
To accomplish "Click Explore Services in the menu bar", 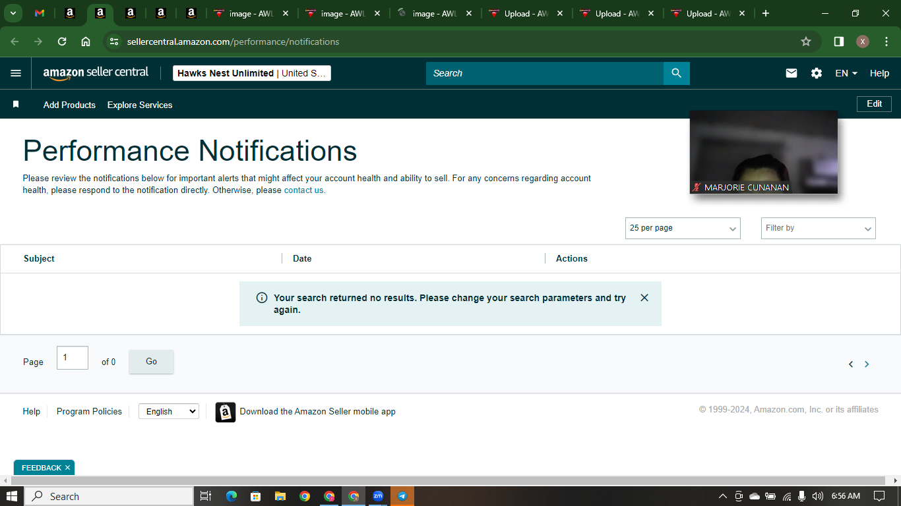I will [x=140, y=105].
